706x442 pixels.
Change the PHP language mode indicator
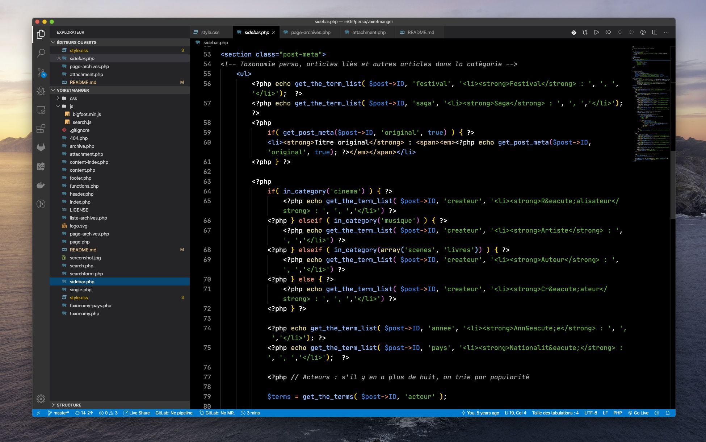[x=617, y=413]
